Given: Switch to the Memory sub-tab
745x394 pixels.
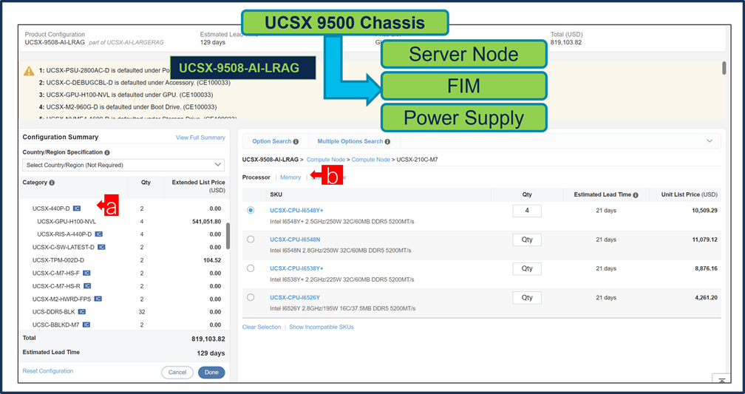Looking at the screenshot, I should tap(290, 177).
